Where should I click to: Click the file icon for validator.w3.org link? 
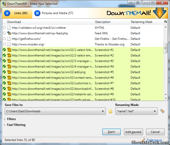pyautogui.click(x=9, y=28)
